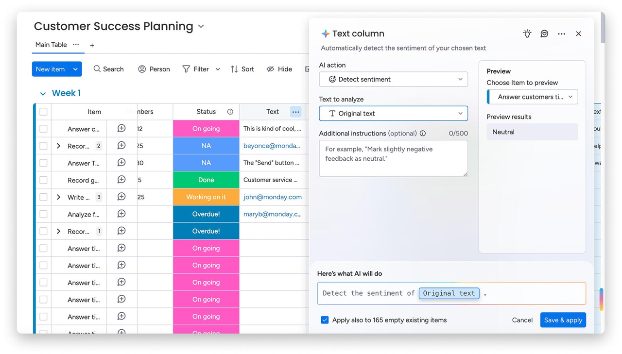622x354 pixels.
Task: Check the box for Answer T... row
Action: click(x=44, y=163)
